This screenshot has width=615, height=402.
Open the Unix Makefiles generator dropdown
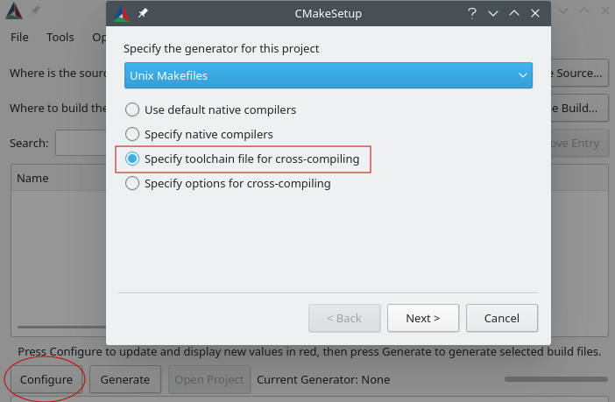329,76
